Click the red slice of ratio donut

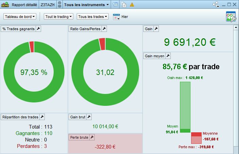(x=102, y=44)
